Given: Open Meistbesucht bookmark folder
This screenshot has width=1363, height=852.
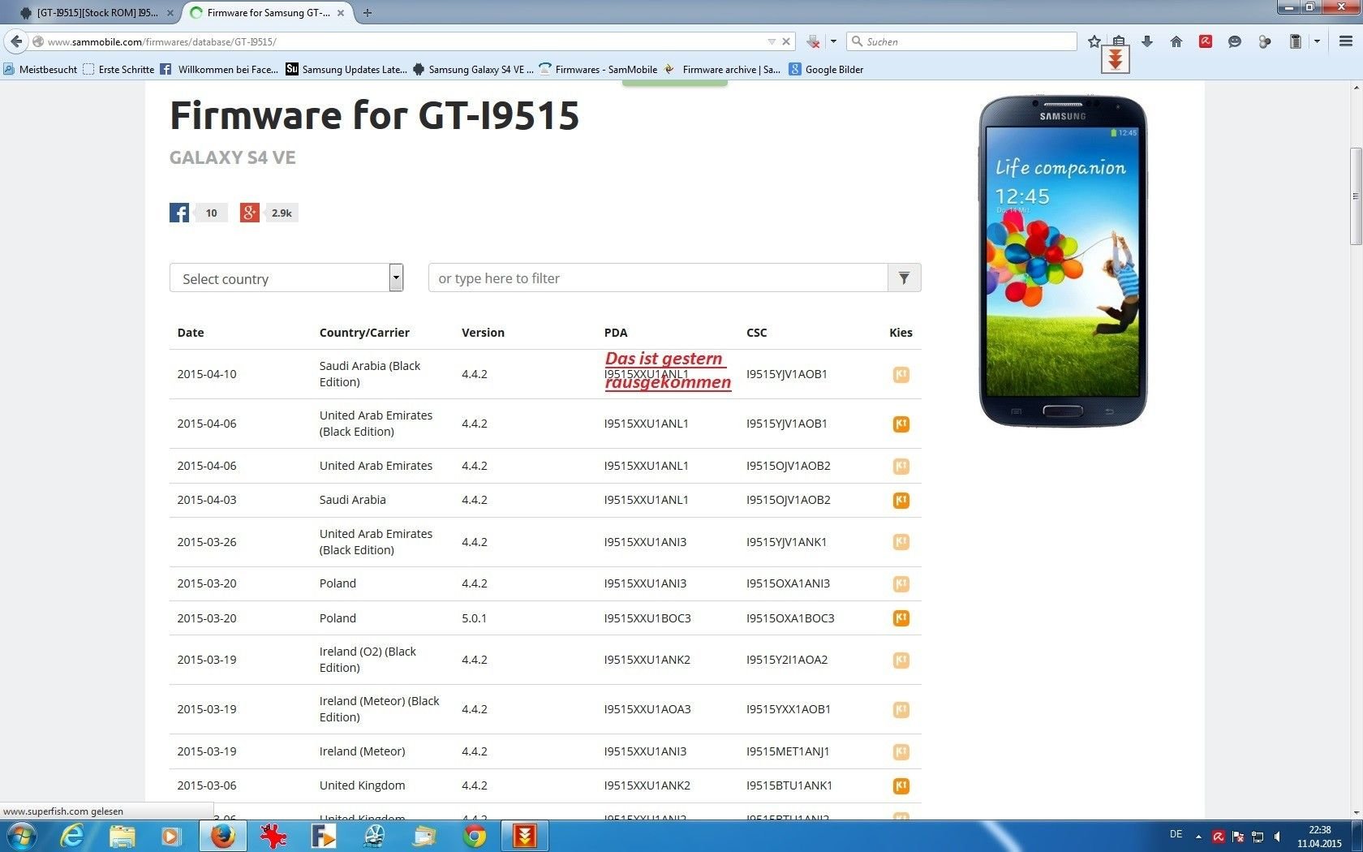Looking at the screenshot, I should [x=41, y=70].
